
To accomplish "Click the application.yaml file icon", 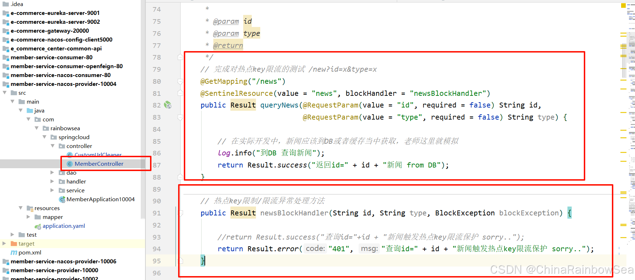I will tap(38, 226).
